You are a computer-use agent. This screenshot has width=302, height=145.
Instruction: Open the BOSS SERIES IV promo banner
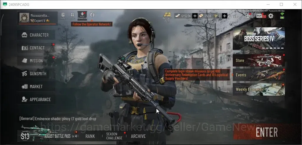[259, 39]
